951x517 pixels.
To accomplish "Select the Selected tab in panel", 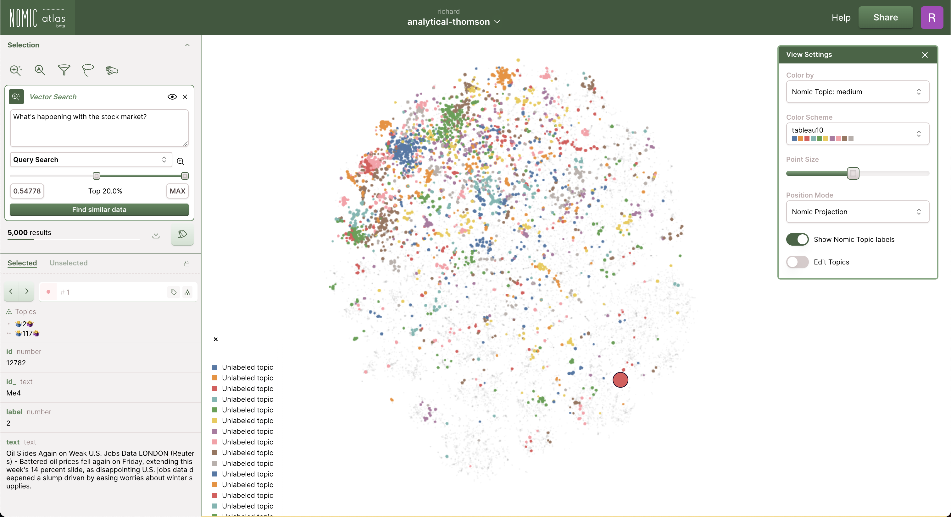I will (22, 263).
